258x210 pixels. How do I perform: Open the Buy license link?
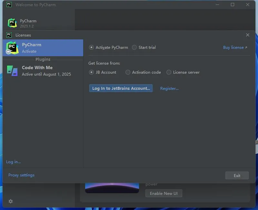(x=235, y=47)
